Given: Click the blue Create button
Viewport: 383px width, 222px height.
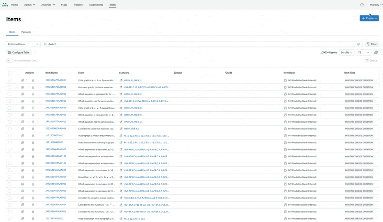Looking at the screenshot, I should click(369, 18).
